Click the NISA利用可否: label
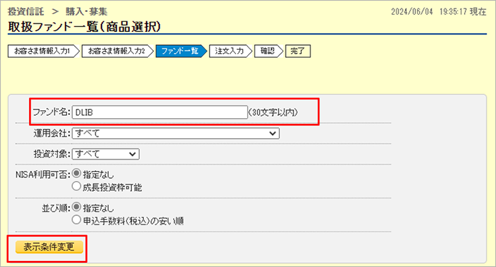Screen dimensions: 496x267 click(x=43, y=175)
